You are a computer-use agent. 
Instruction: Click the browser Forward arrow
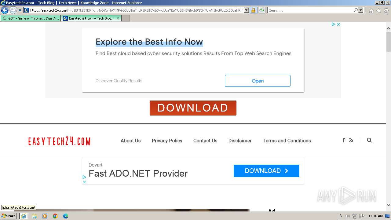[x=13, y=10]
